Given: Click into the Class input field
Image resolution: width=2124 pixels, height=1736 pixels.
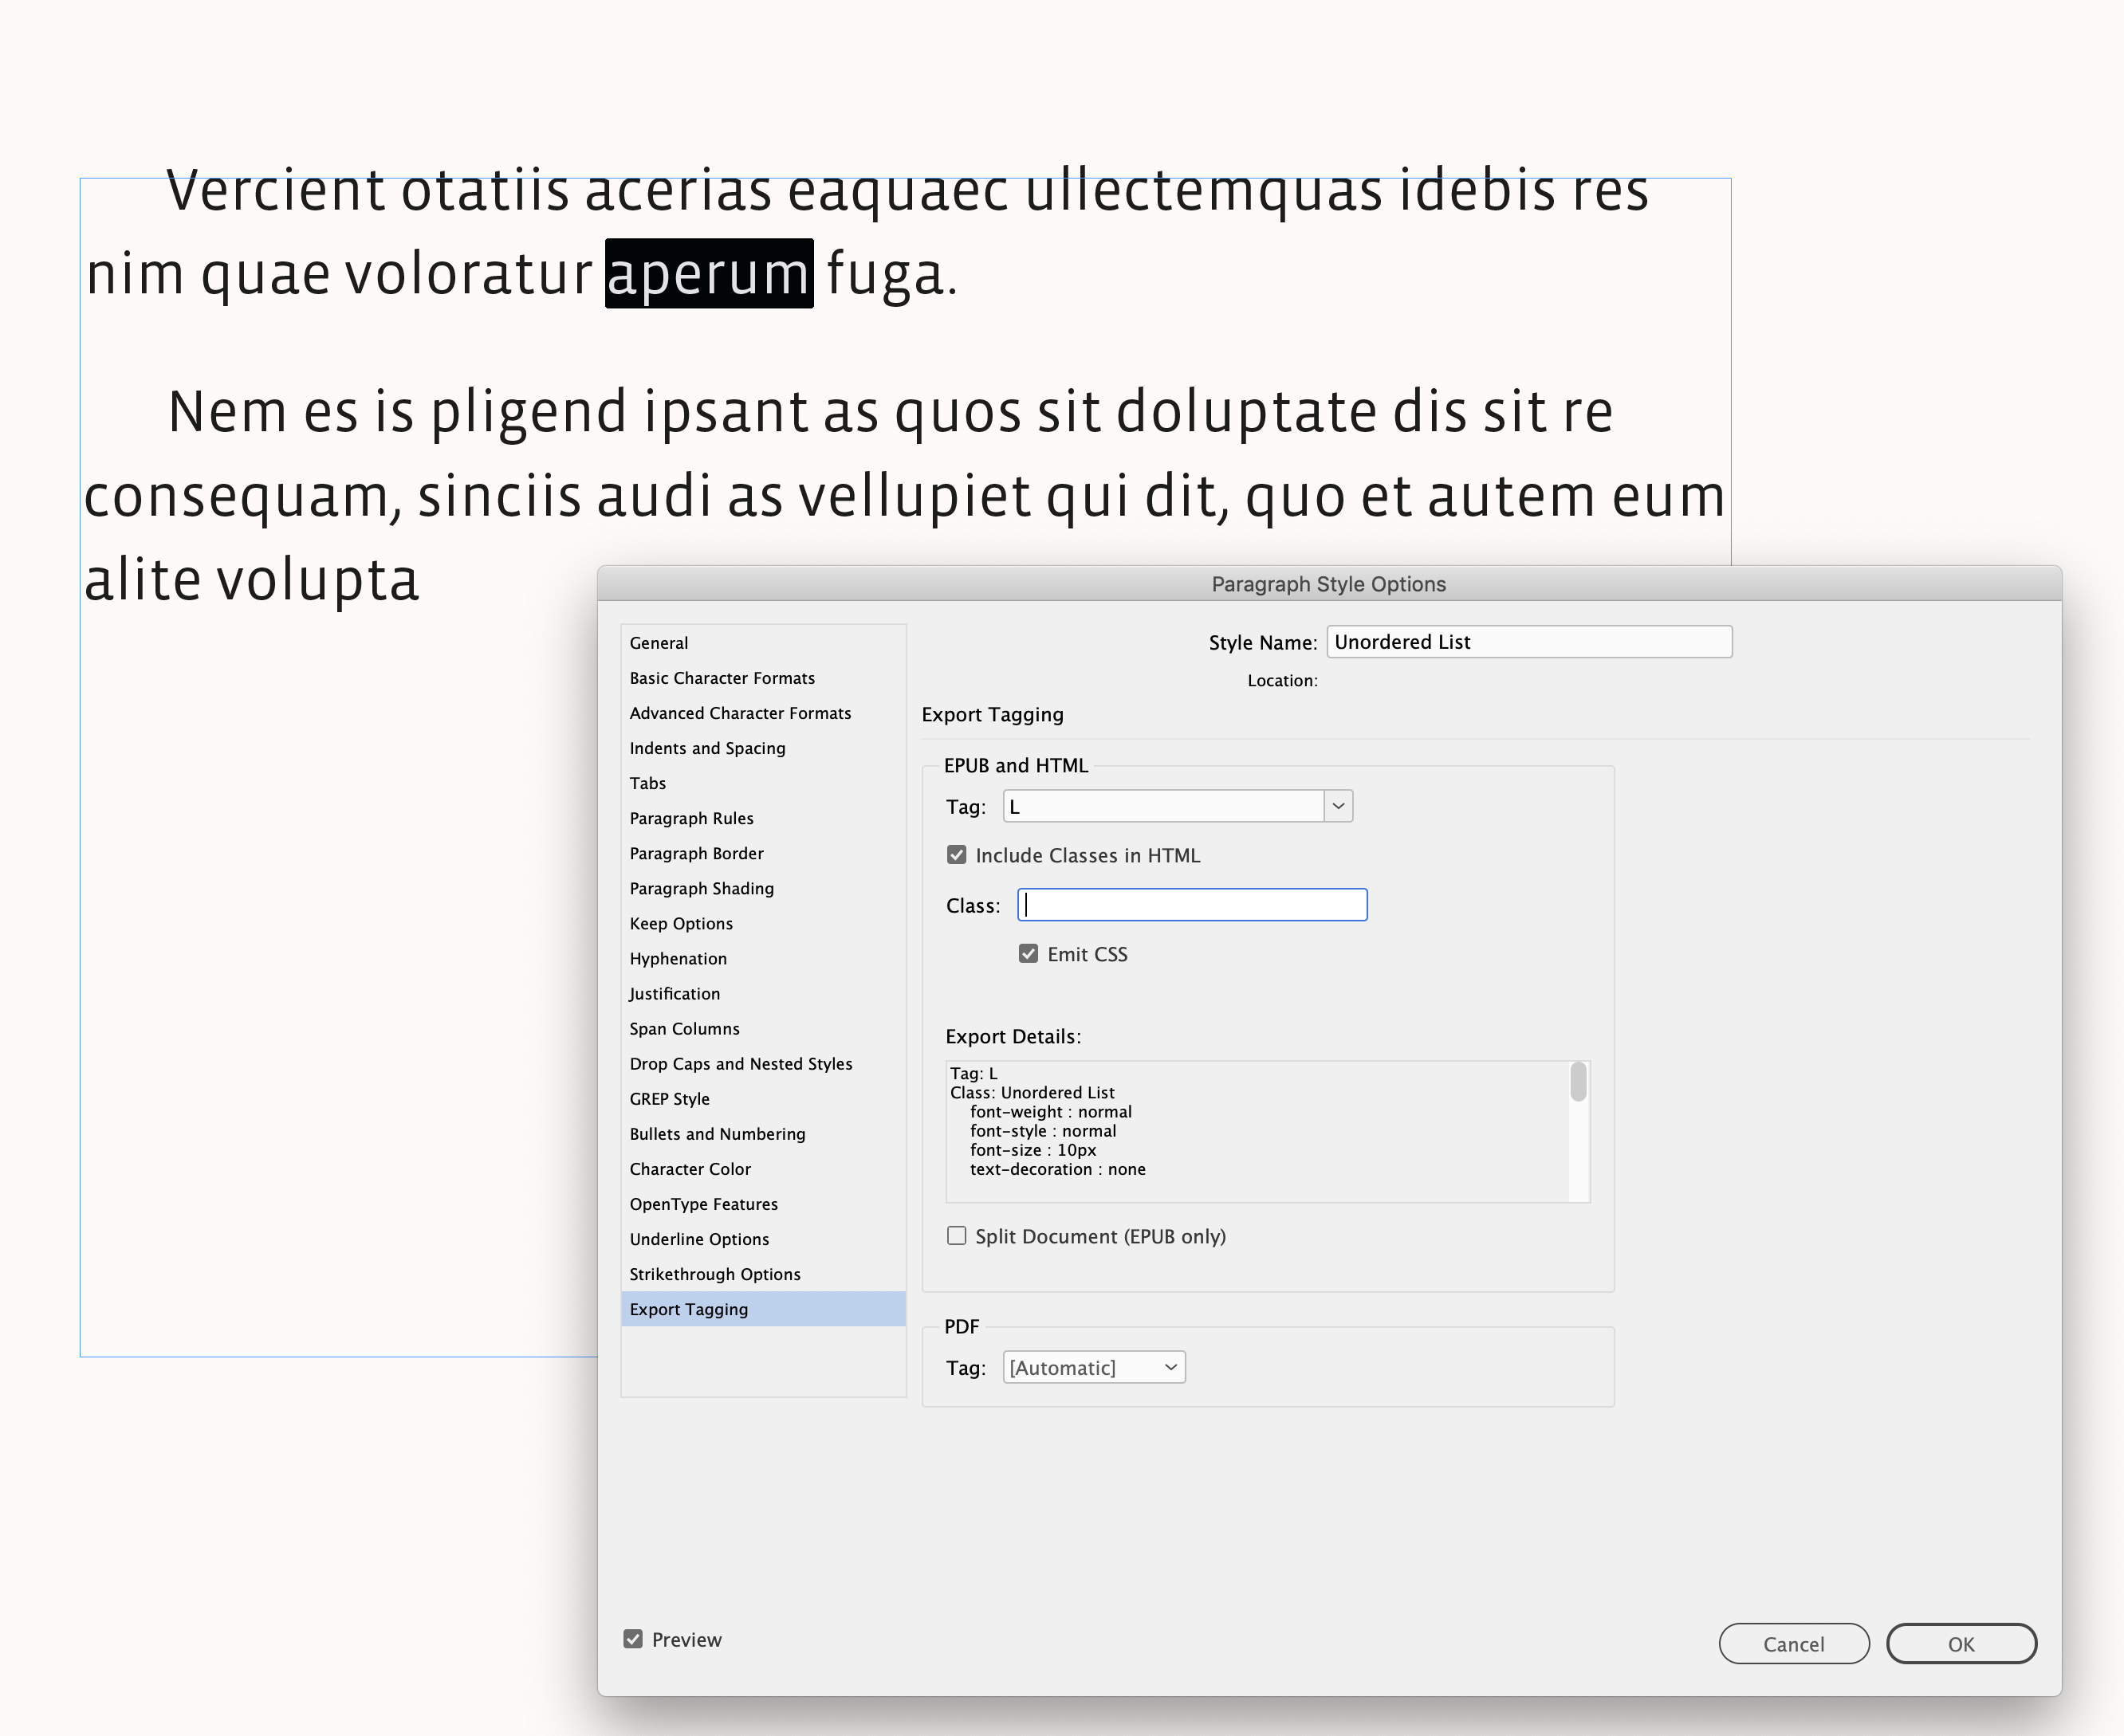Looking at the screenshot, I should pyautogui.click(x=1192, y=905).
